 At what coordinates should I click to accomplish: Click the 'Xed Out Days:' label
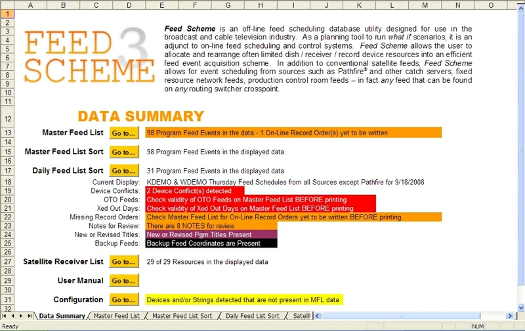click(118, 208)
